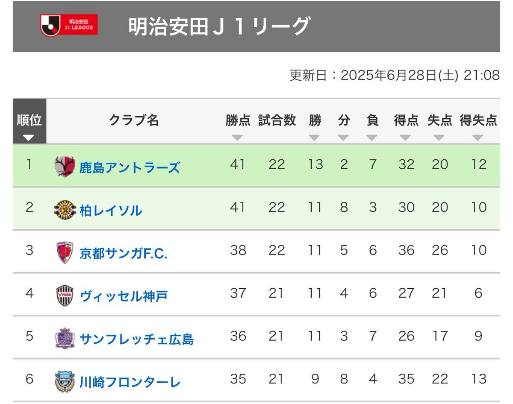Open the 川崎フロンターレ team link
Viewport: 513px width, 404px height.
click(x=130, y=382)
